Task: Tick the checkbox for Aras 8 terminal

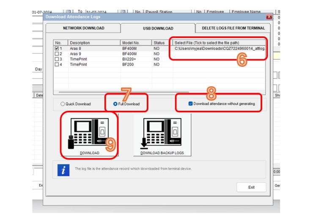Action: (57, 49)
